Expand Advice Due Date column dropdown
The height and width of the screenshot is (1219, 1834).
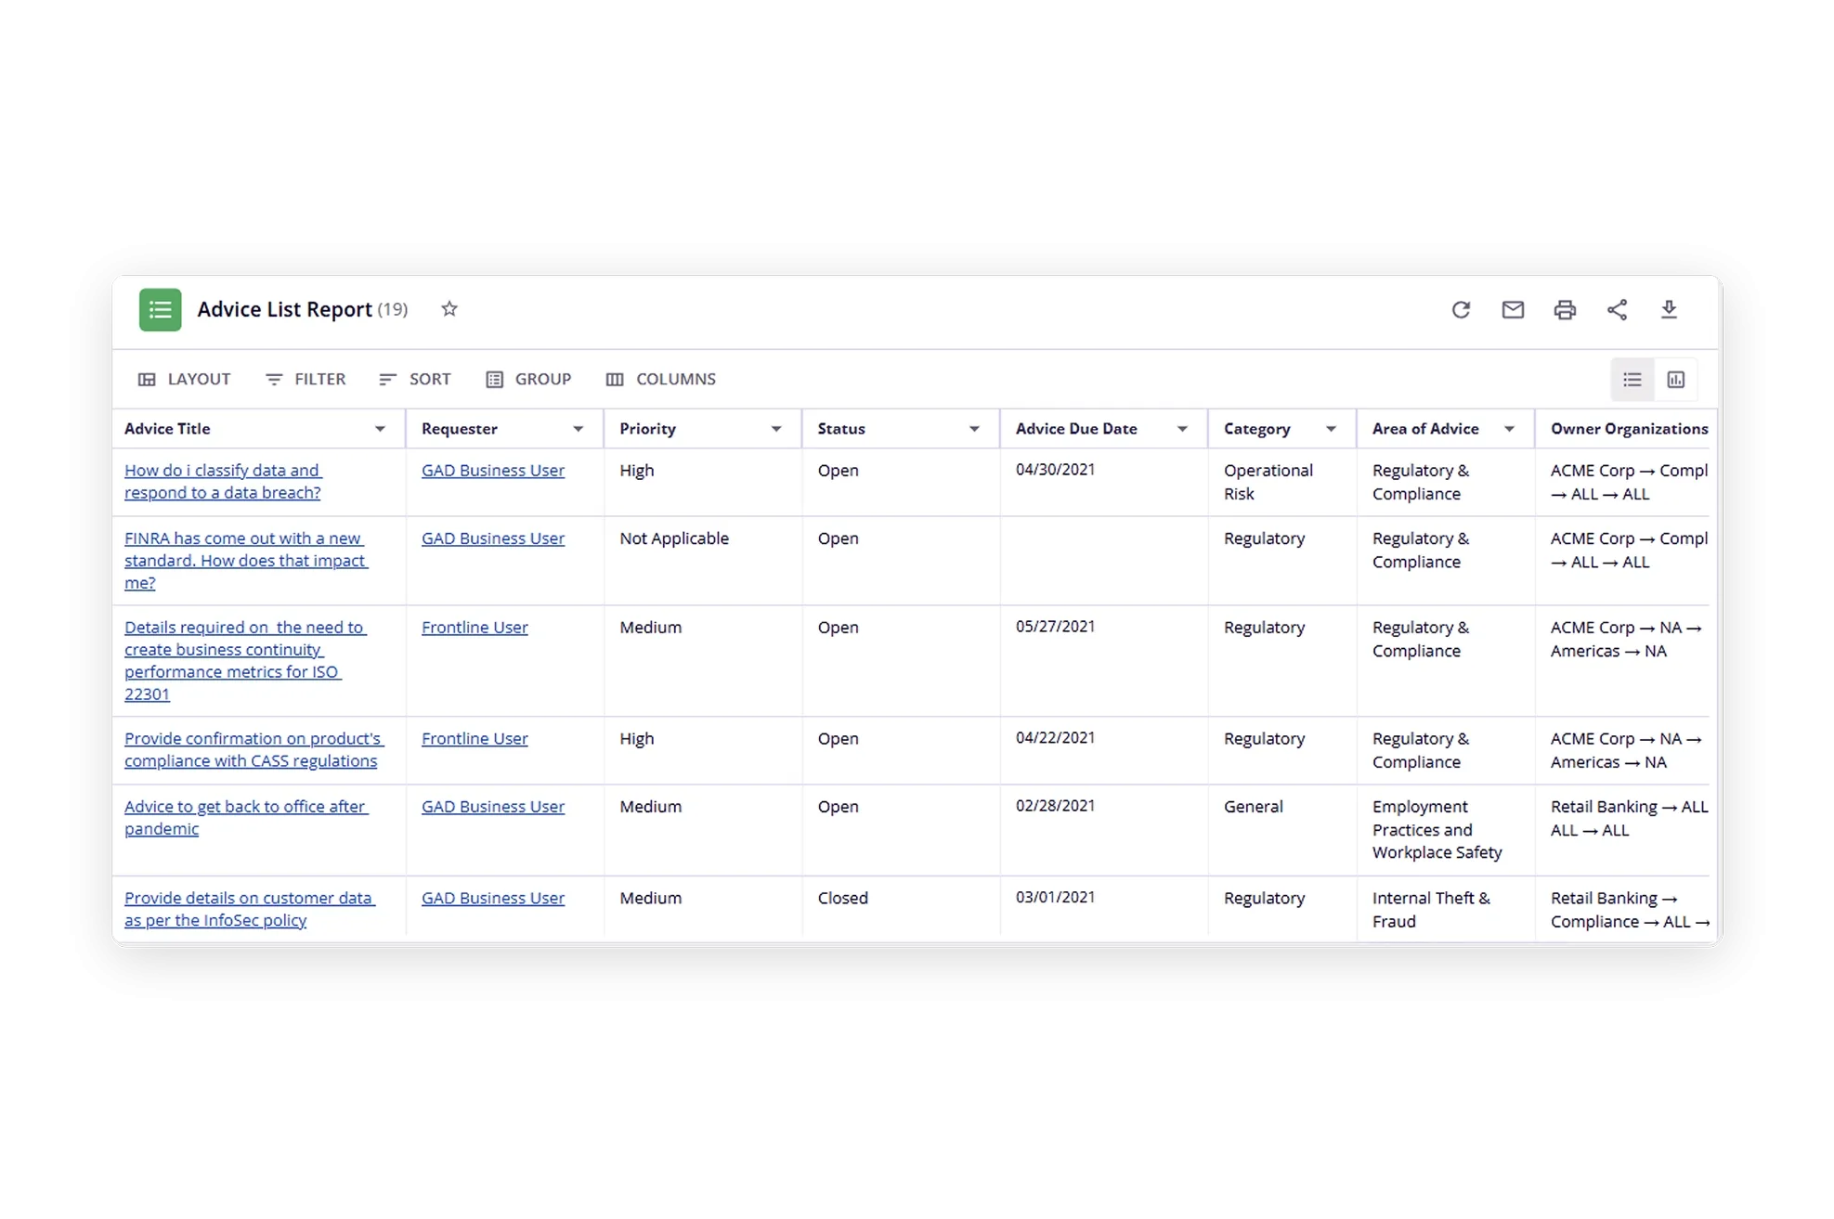pos(1182,429)
